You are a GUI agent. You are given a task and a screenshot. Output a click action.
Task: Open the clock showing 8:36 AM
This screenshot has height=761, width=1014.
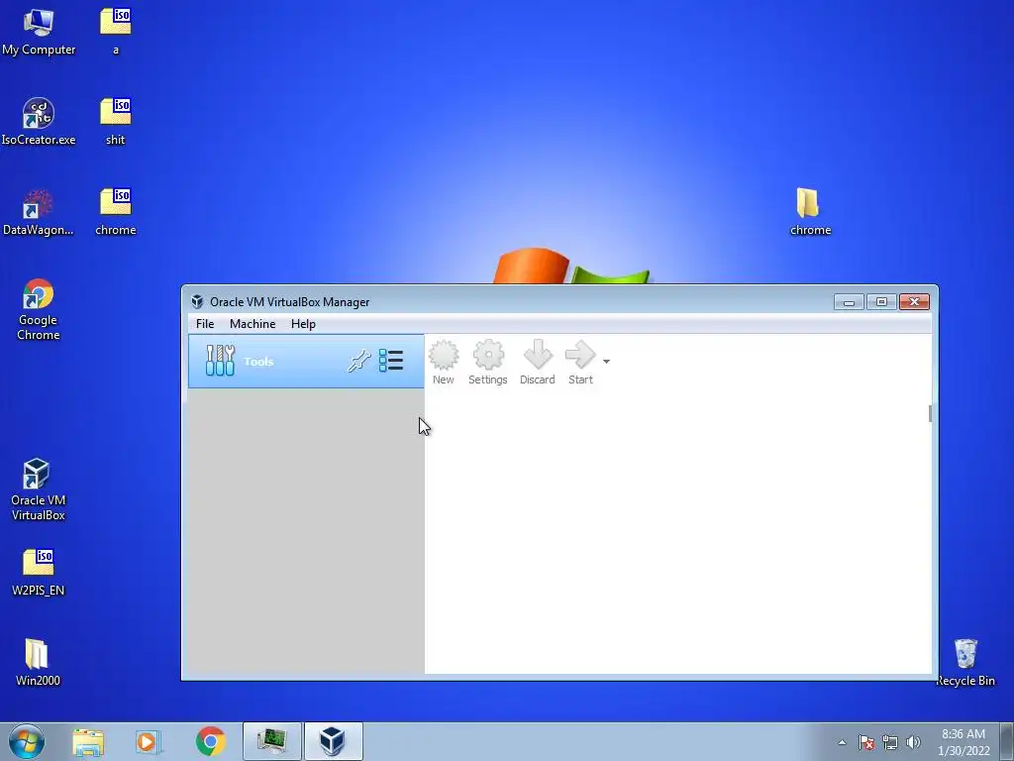click(x=963, y=742)
